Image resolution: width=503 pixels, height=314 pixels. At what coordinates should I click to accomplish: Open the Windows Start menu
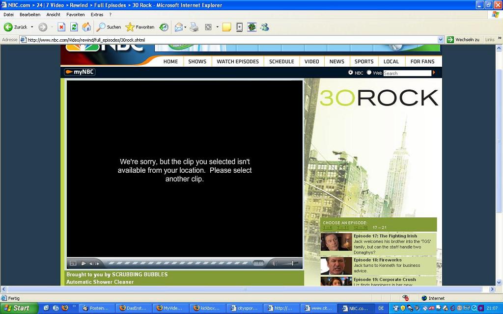(x=19, y=308)
